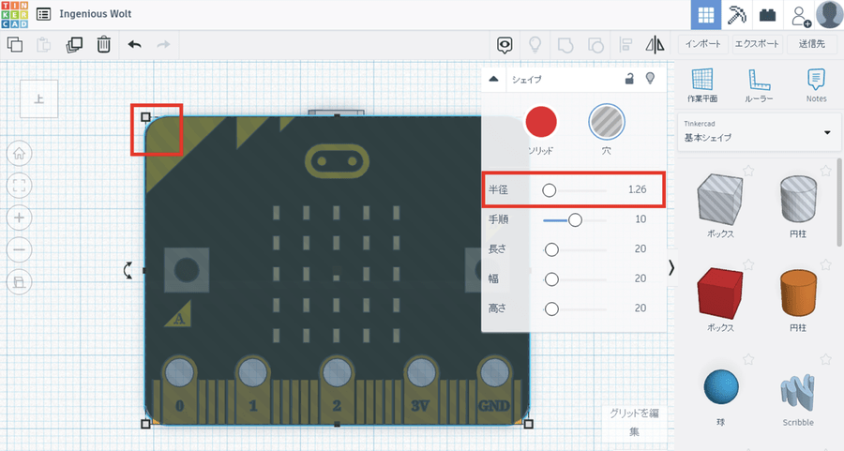Toggle orthographic perspective view button
The height and width of the screenshot is (451, 844).
(20, 282)
